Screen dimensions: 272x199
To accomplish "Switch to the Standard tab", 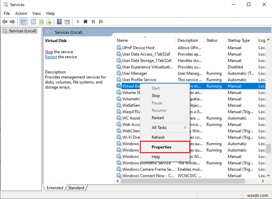I will [x=76, y=187].
